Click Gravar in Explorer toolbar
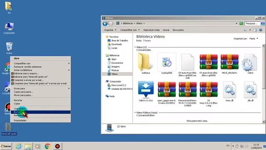 point(166,30)
